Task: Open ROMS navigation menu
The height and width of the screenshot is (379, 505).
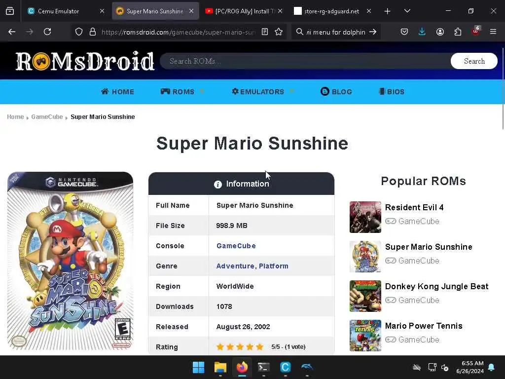Action: coord(178,91)
